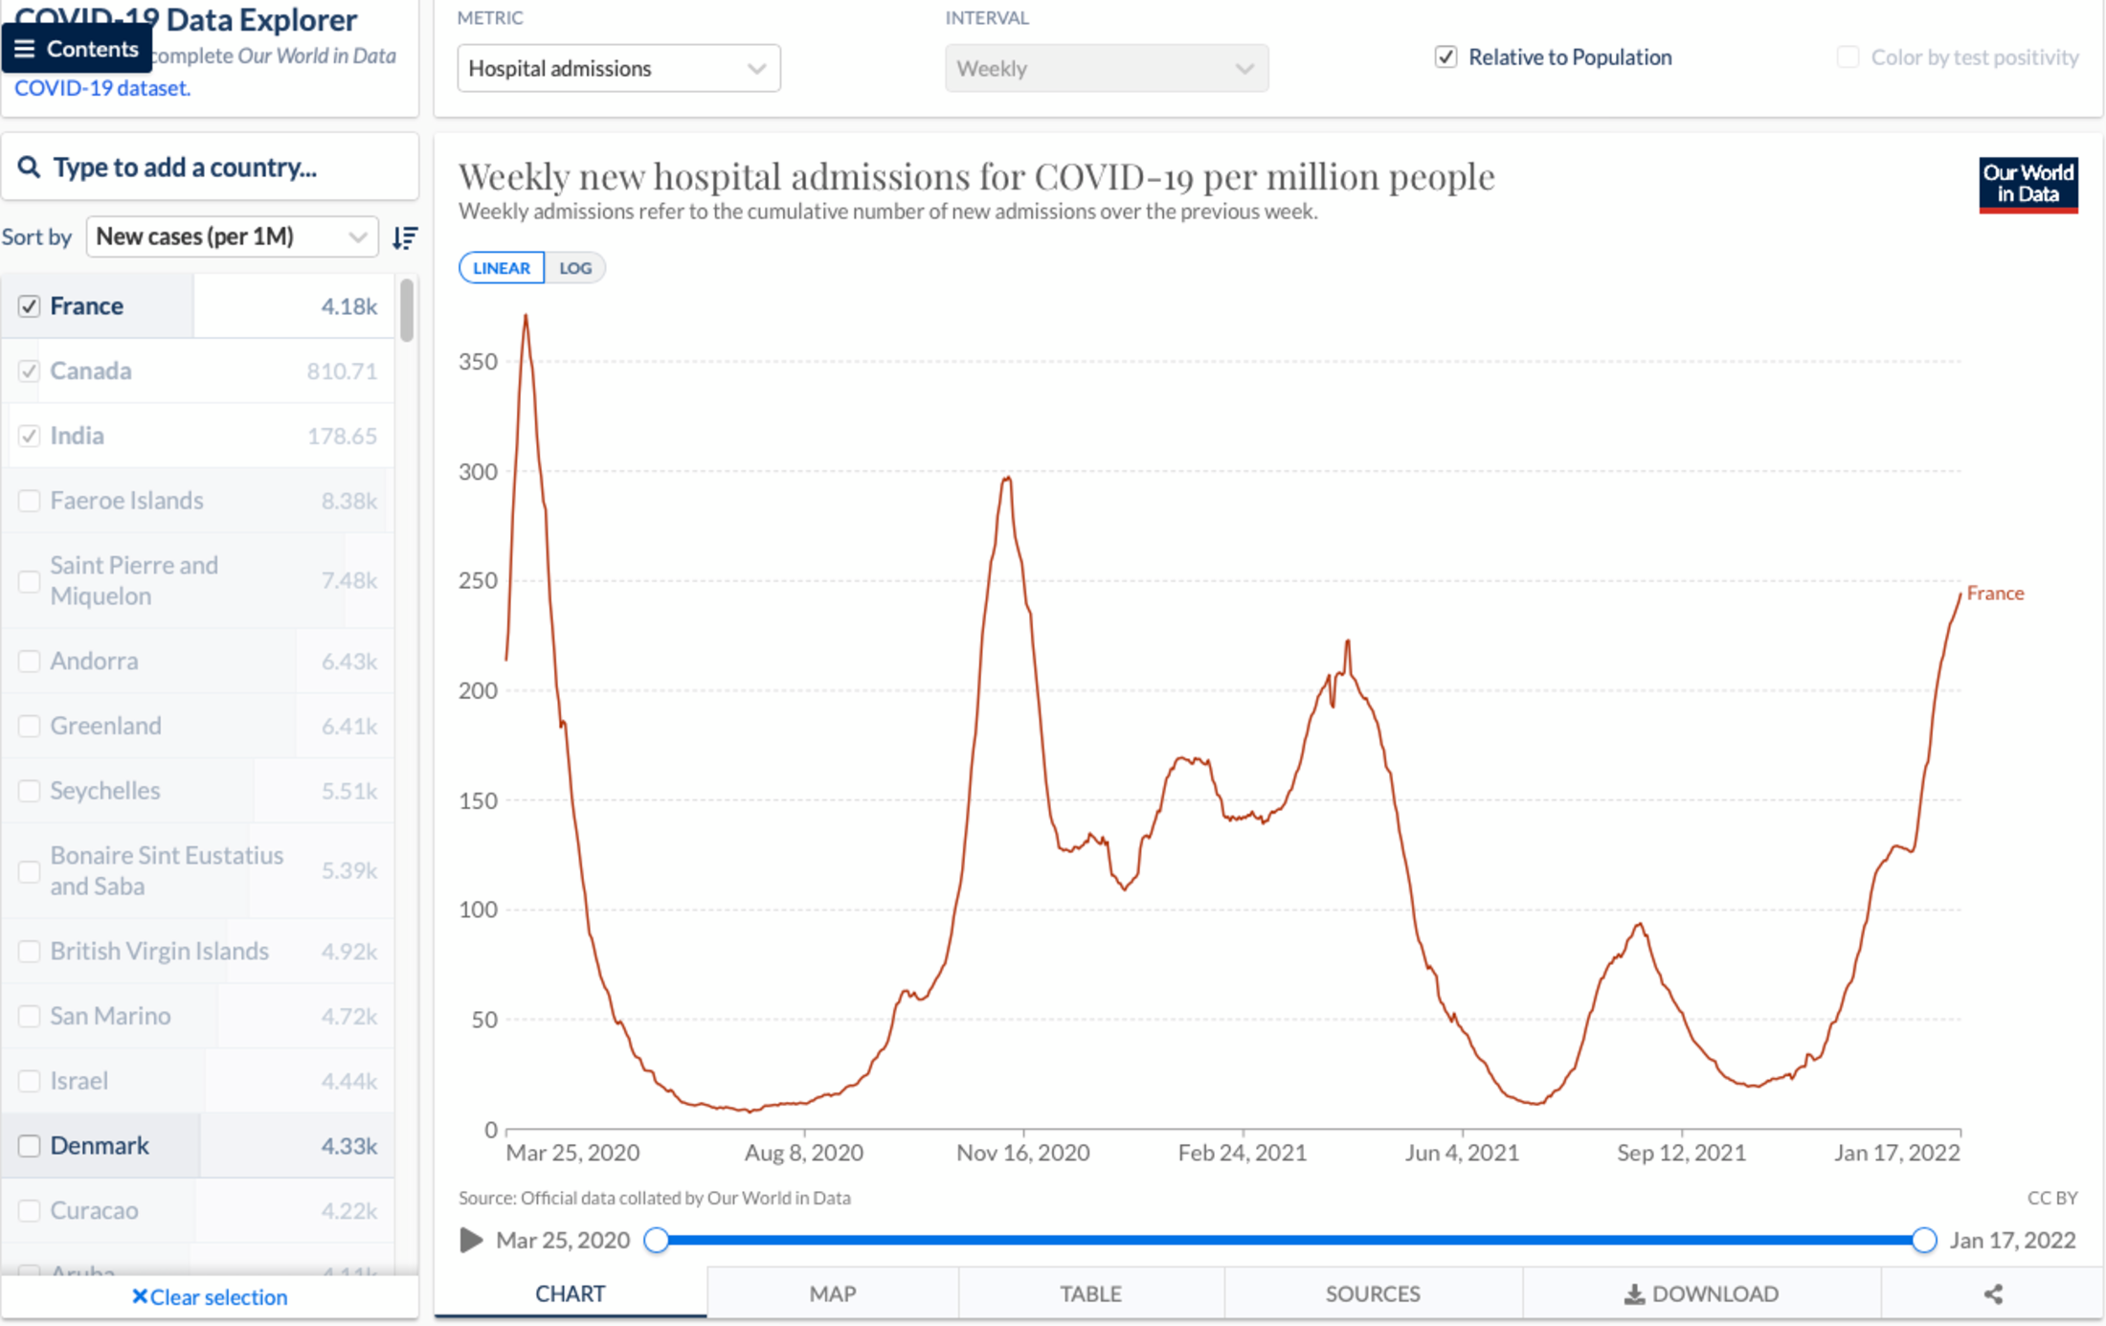Open the Contents hamburger menu
Image resolution: width=2106 pixels, height=1326 pixels.
pyautogui.click(x=76, y=49)
